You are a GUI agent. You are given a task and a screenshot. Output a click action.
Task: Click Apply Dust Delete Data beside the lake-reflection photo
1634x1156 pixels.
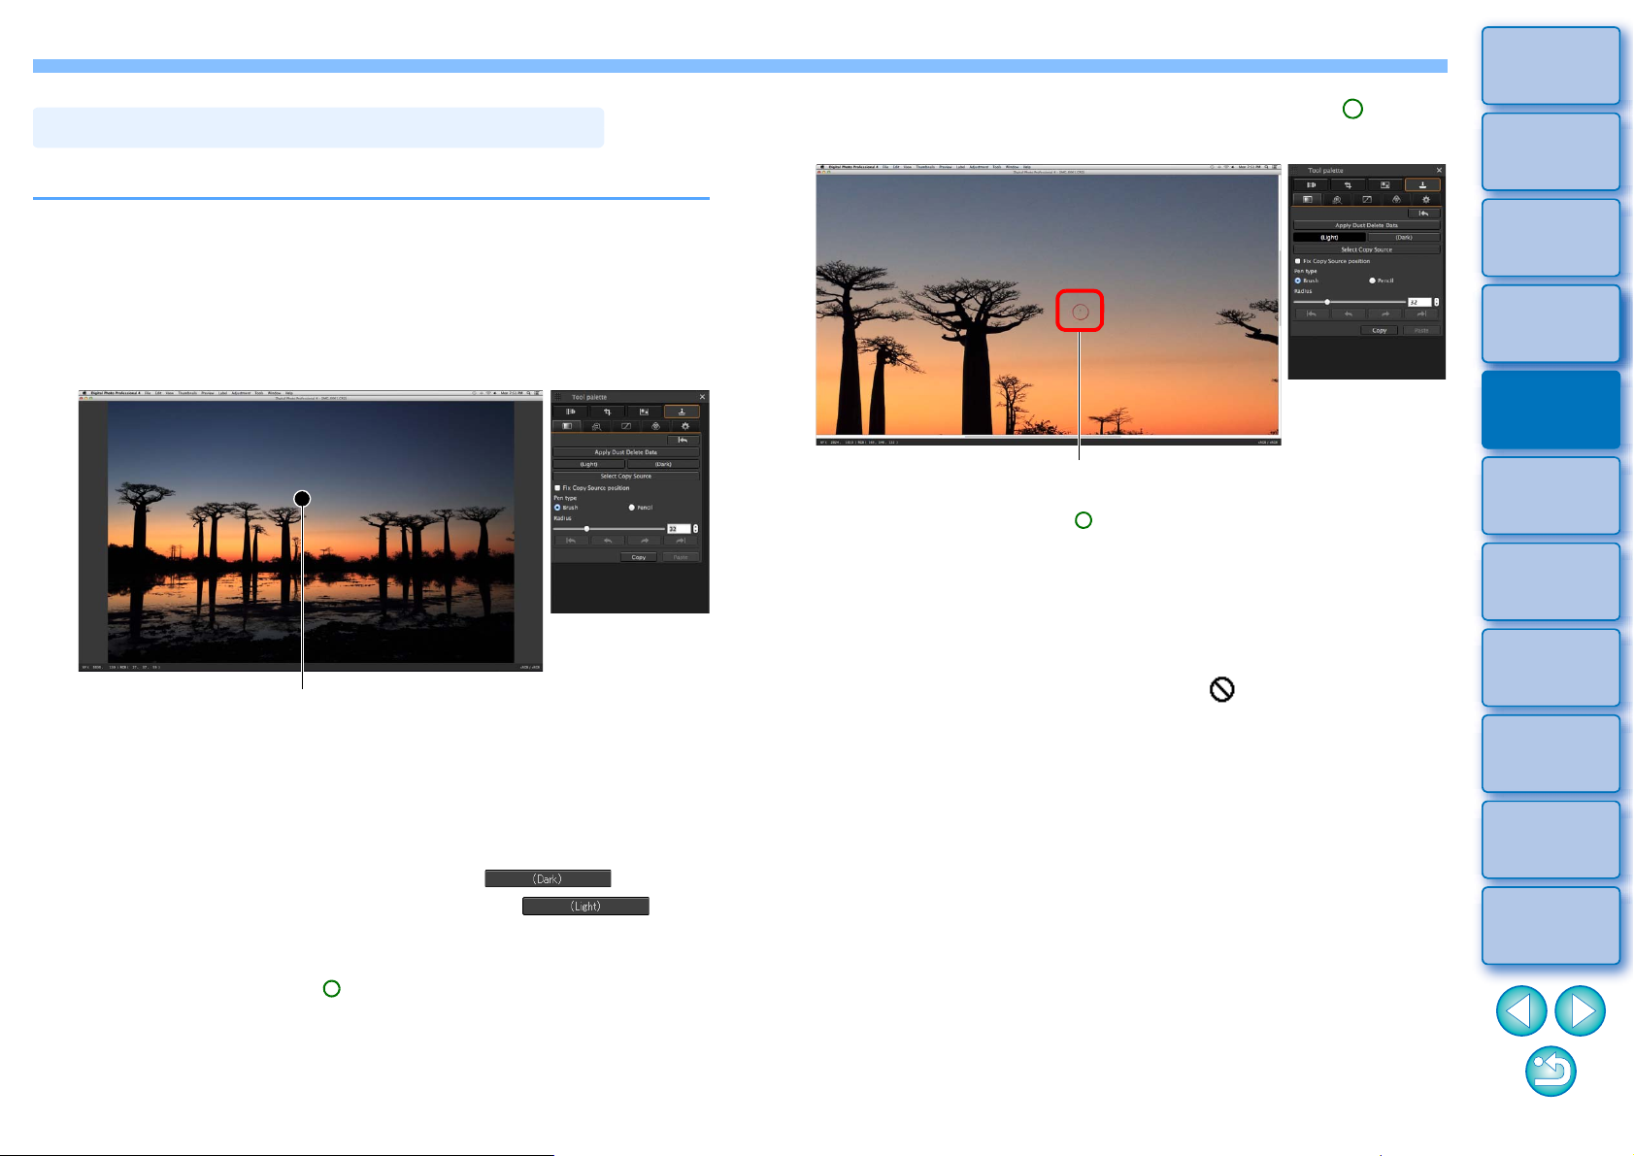point(626,452)
